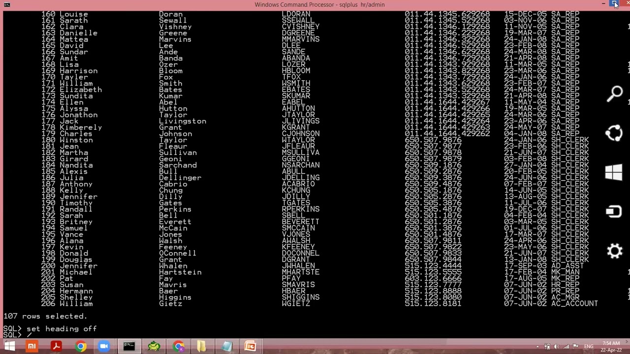Click the command window system icon in title bar
This screenshot has height=354, width=630.
7,4
